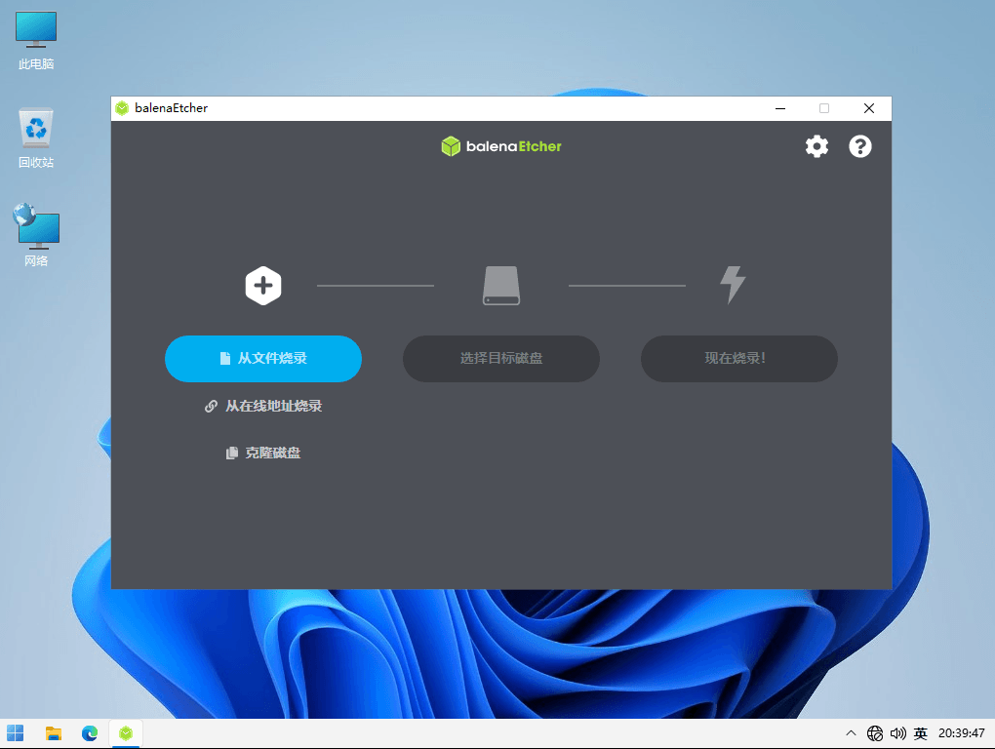Screen dimensions: 995x749
Task: Launch File Explorer from taskbar
Action: coord(54,733)
